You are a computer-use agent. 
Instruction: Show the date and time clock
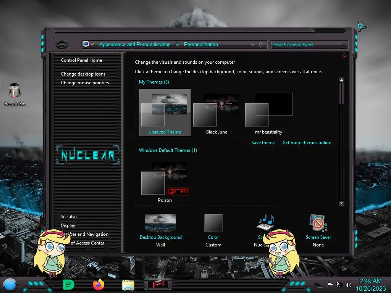pos(370,285)
